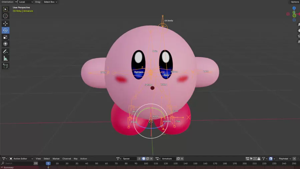Screen dimensions: 300x169
Task: Toggle the camera view icon
Action: (299, 36)
